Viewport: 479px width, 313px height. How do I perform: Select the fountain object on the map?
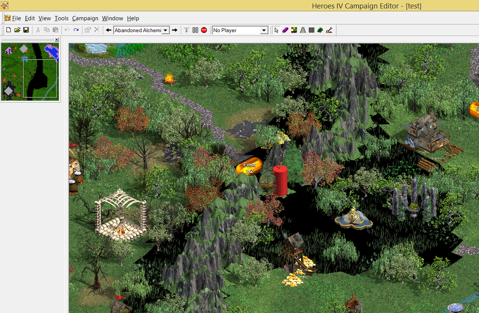pos(354,218)
